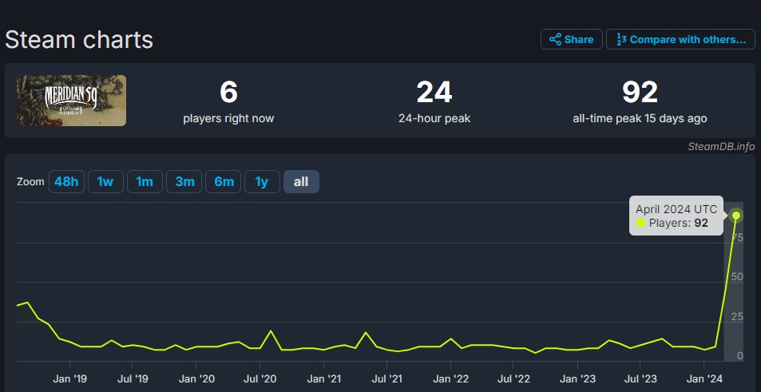Image resolution: width=761 pixels, height=392 pixels.
Task: Click the Jan '19 axis label
Action: (70, 378)
